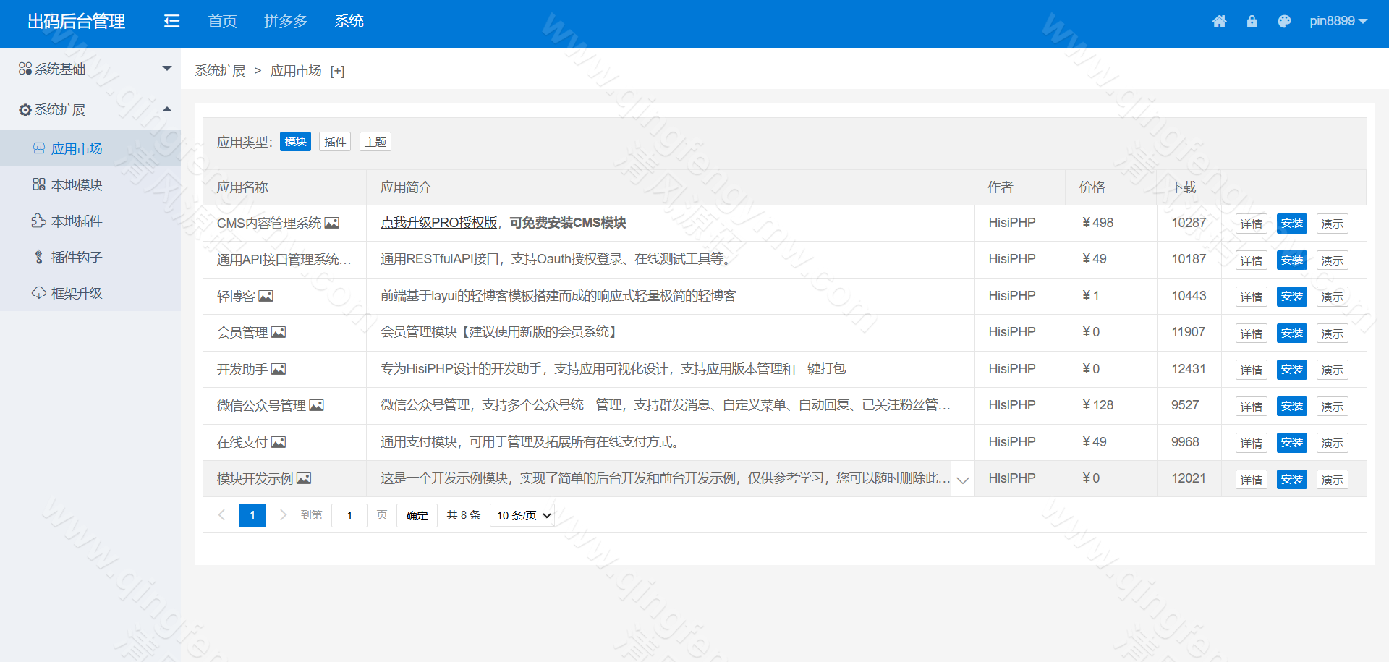Open 框架升级 in the sidebar
The width and height of the screenshot is (1389, 662).
click(77, 293)
